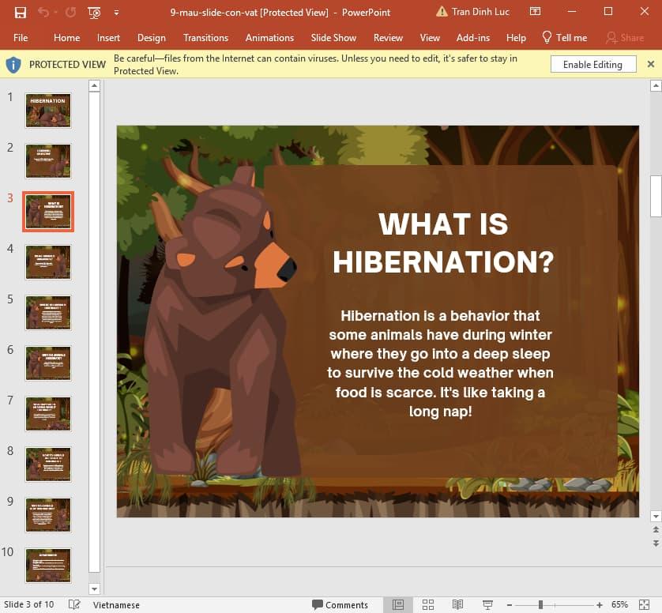The width and height of the screenshot is (662, 613).
Task: Switch to Slide Sorter view
Action: tap(427, 604)
